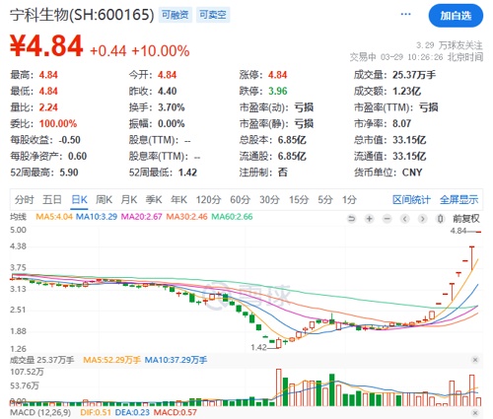Open the 全屏显示 link
493x419 pixels.
458,199
